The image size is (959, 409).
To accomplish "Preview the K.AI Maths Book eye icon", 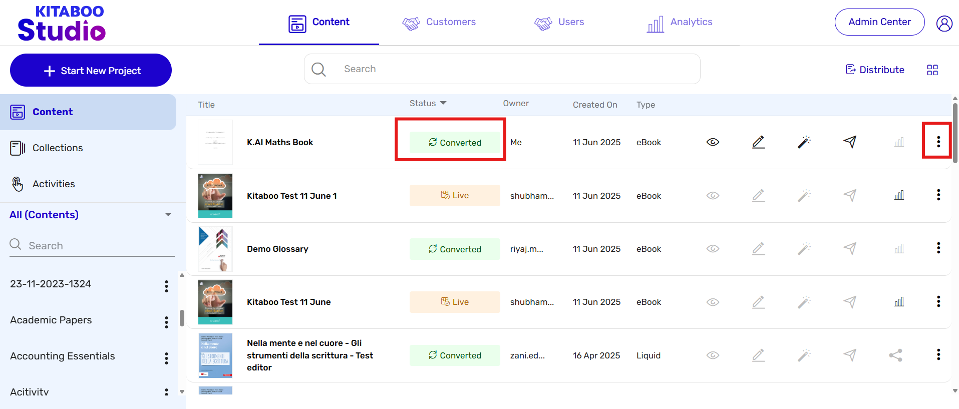I will [x=713, y=142].
